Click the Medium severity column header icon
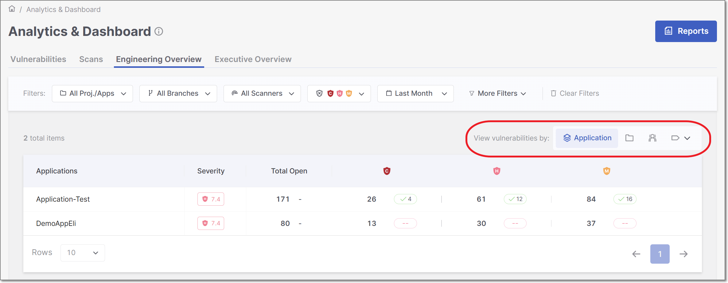The height and width of the screenshot is (283, 728). coord(606,171)
